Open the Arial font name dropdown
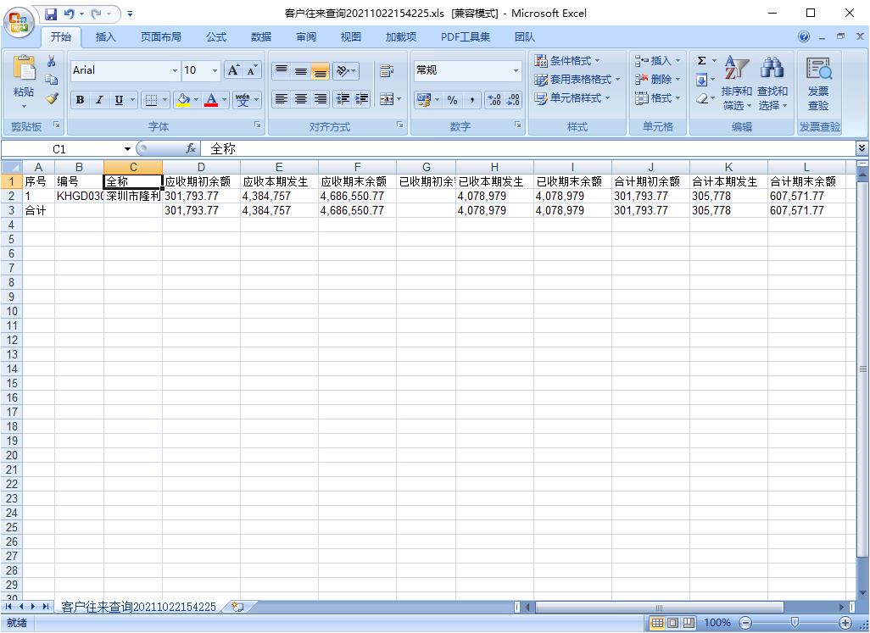Image resolution: width=870 pixels, height=633 pixels. [176, 70]
